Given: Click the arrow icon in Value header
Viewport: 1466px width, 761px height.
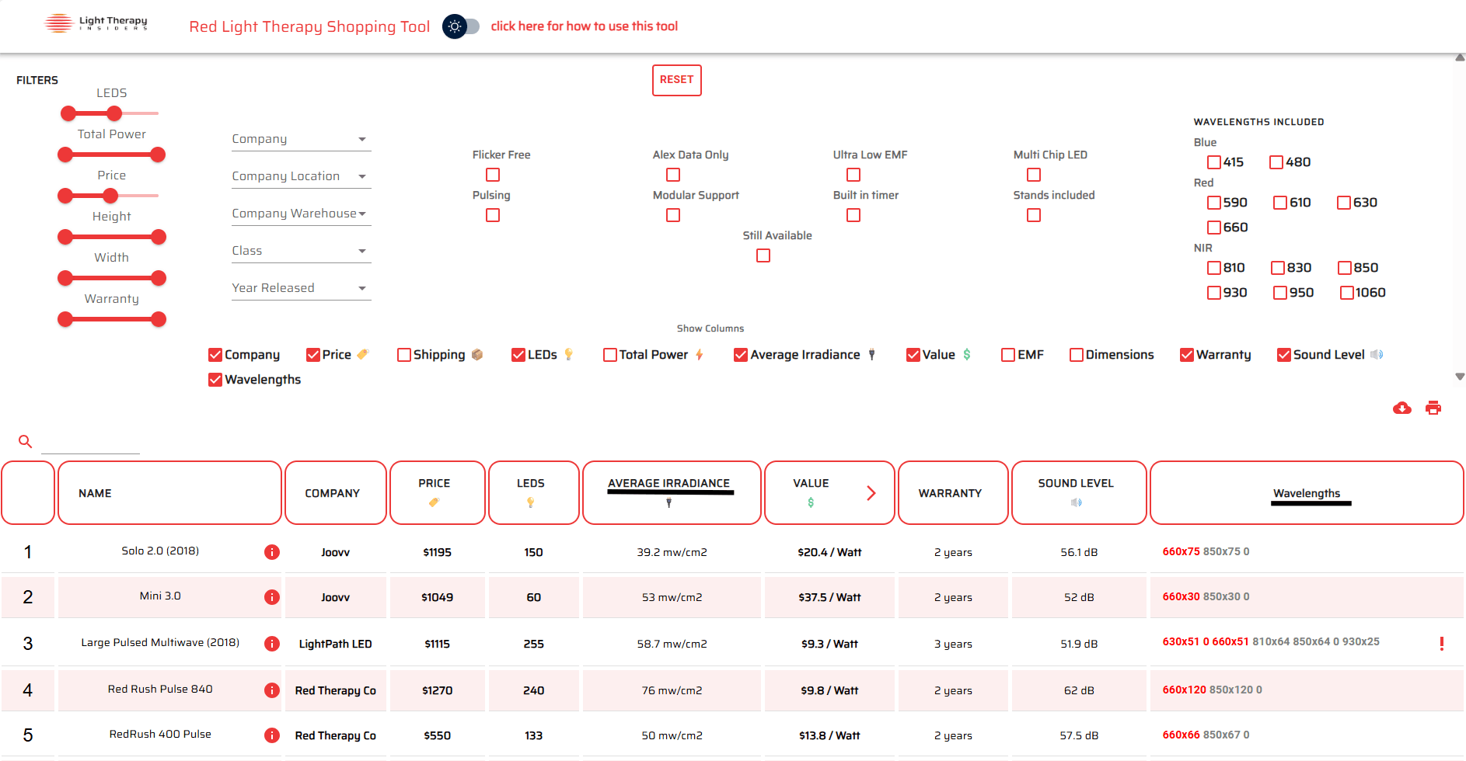Looking at the screenshot, I should click(x=871, y=493).
